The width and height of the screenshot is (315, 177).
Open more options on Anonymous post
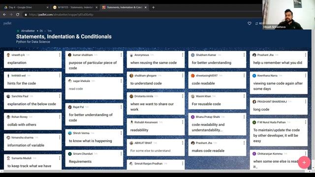pyautogui.click(x=183, y=55)
